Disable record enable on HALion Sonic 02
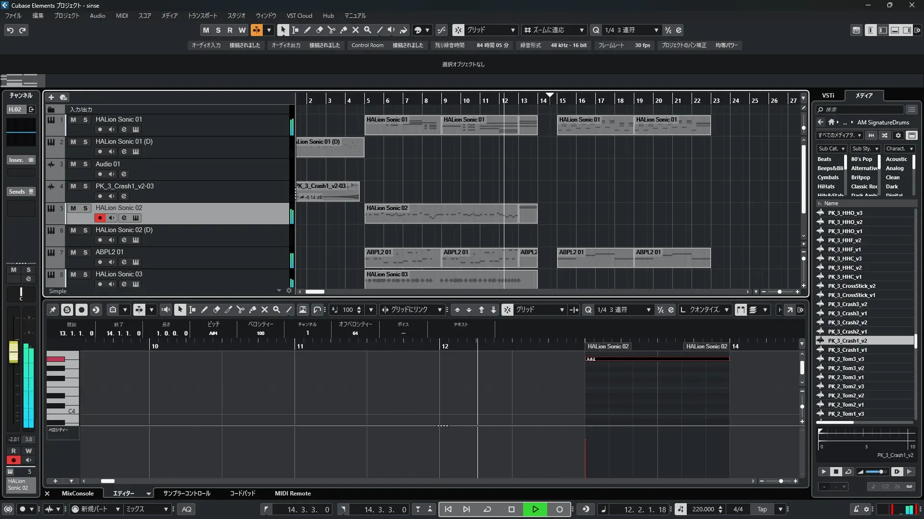924x519 pixels. (x=100, y=218)
